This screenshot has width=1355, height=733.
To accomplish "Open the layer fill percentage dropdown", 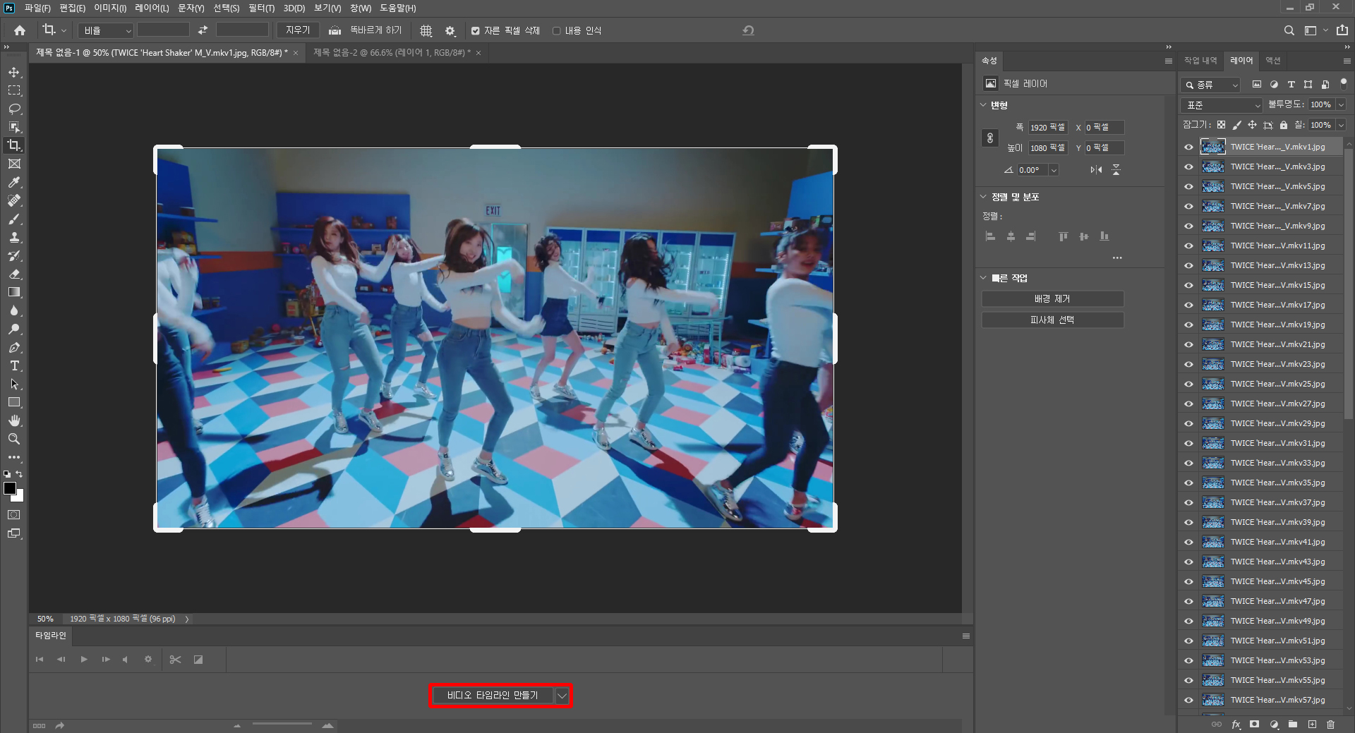I will pos(1341,125).
